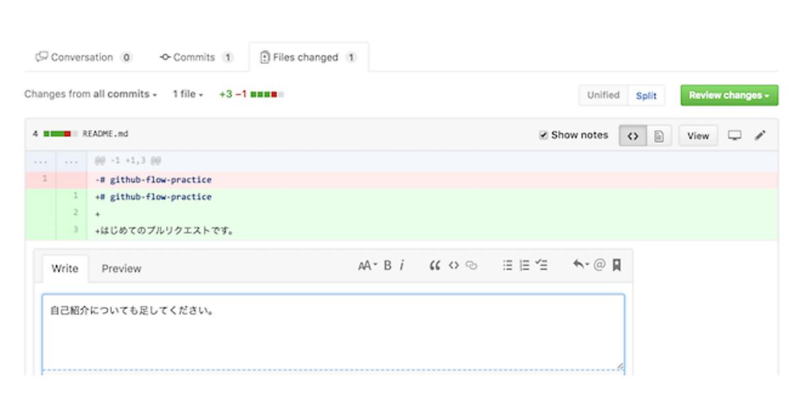The image size is (789, 414).
Task: Click the View file button
Action: tap(698, 136)
